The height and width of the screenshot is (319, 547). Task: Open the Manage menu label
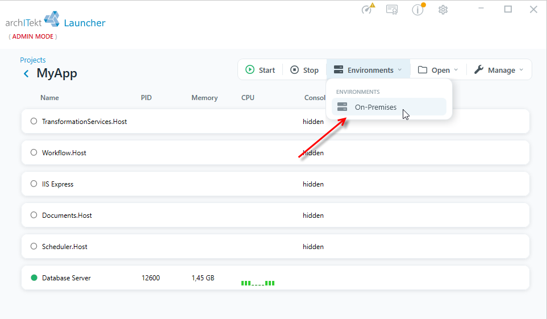pyautogui.click(x=502, y=71)
